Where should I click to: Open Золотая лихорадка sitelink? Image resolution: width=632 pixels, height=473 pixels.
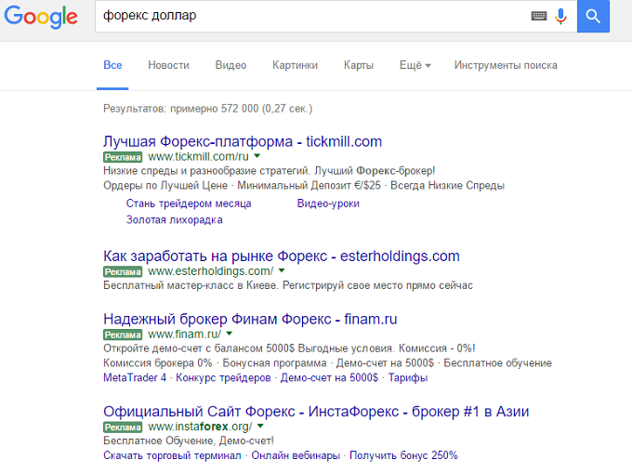[x=174, y=220]
